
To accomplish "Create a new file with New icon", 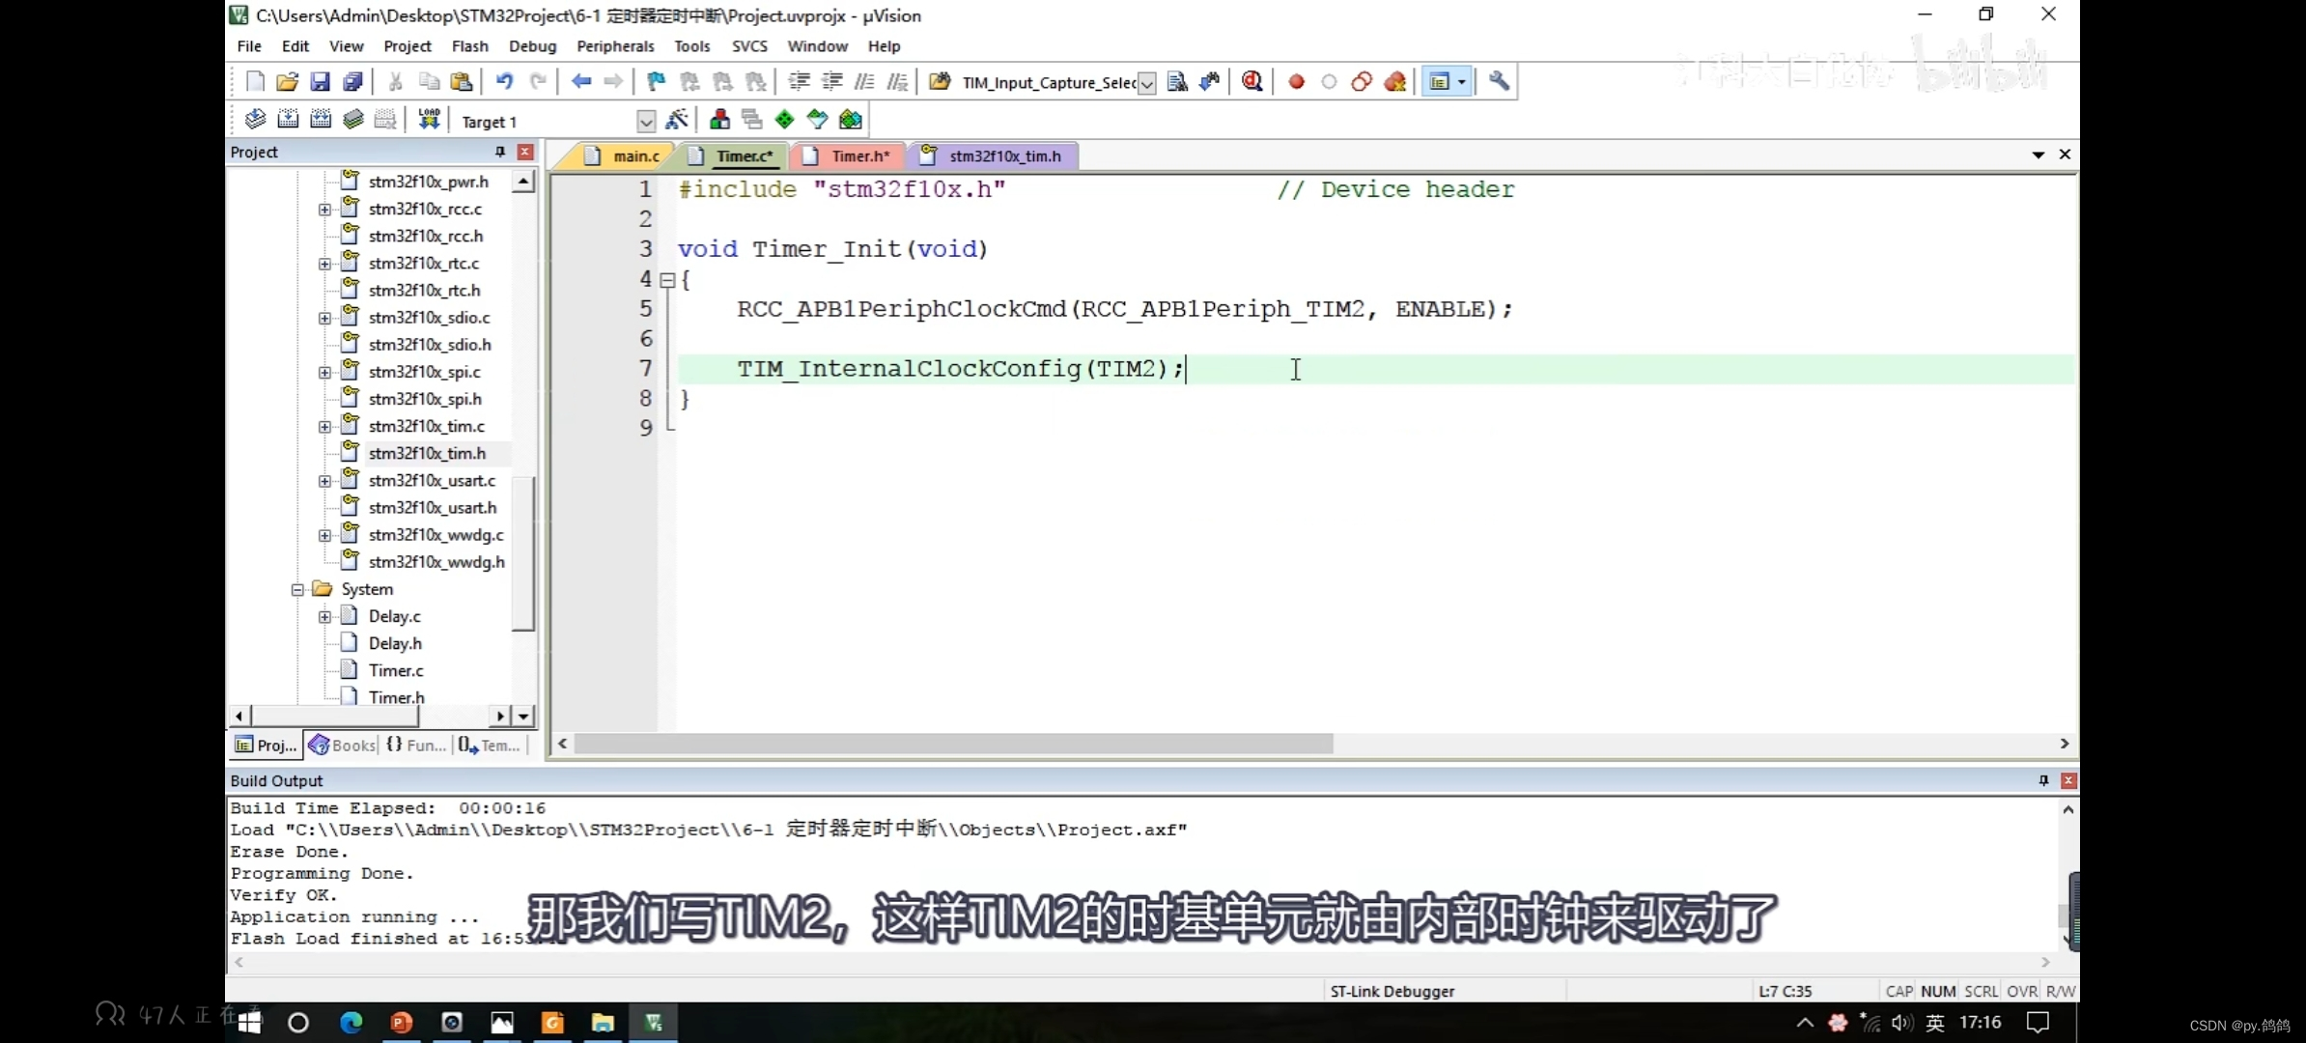I will tap(255, 82).
